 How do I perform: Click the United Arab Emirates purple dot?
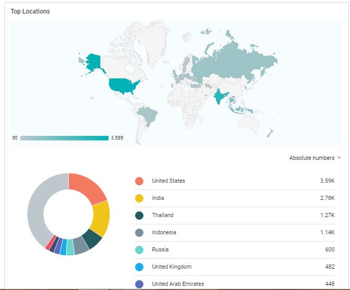tap(139, 284)
